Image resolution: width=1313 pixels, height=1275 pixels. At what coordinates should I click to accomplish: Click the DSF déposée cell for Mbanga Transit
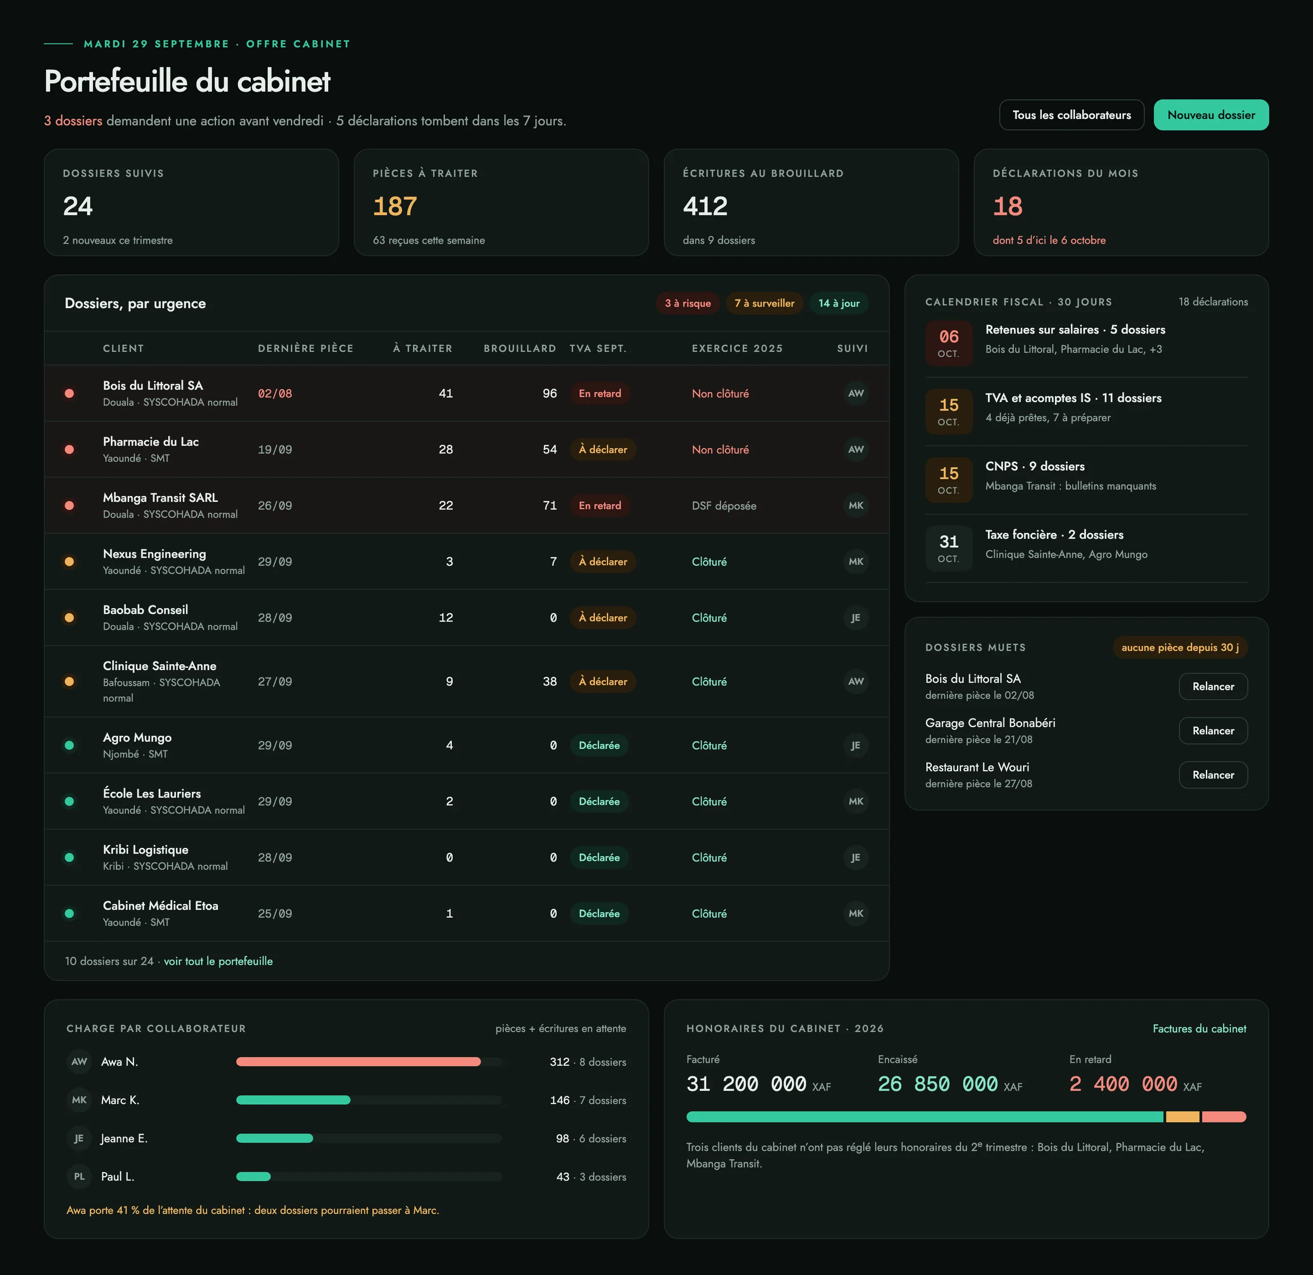point(724,506)
